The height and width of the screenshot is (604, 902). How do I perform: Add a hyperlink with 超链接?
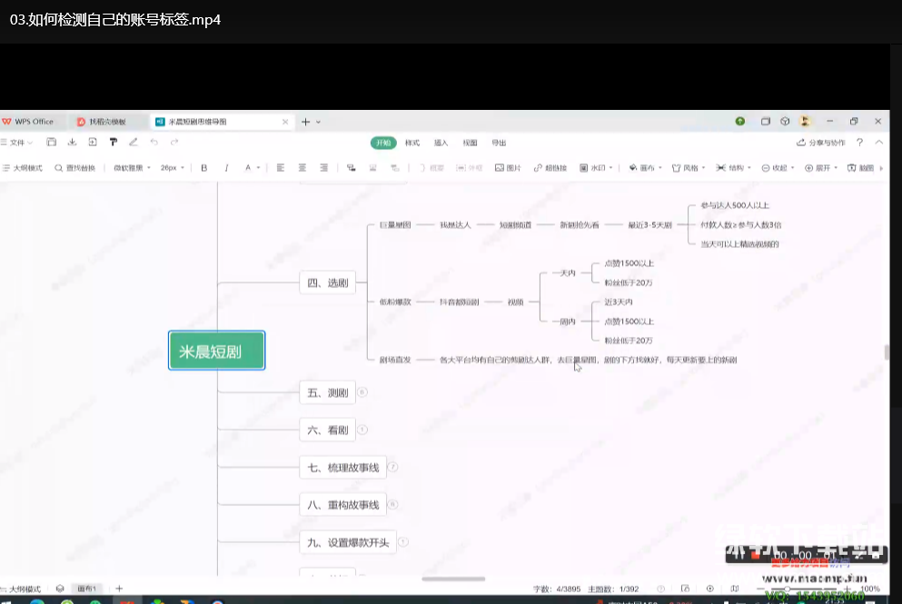[550, 168]
